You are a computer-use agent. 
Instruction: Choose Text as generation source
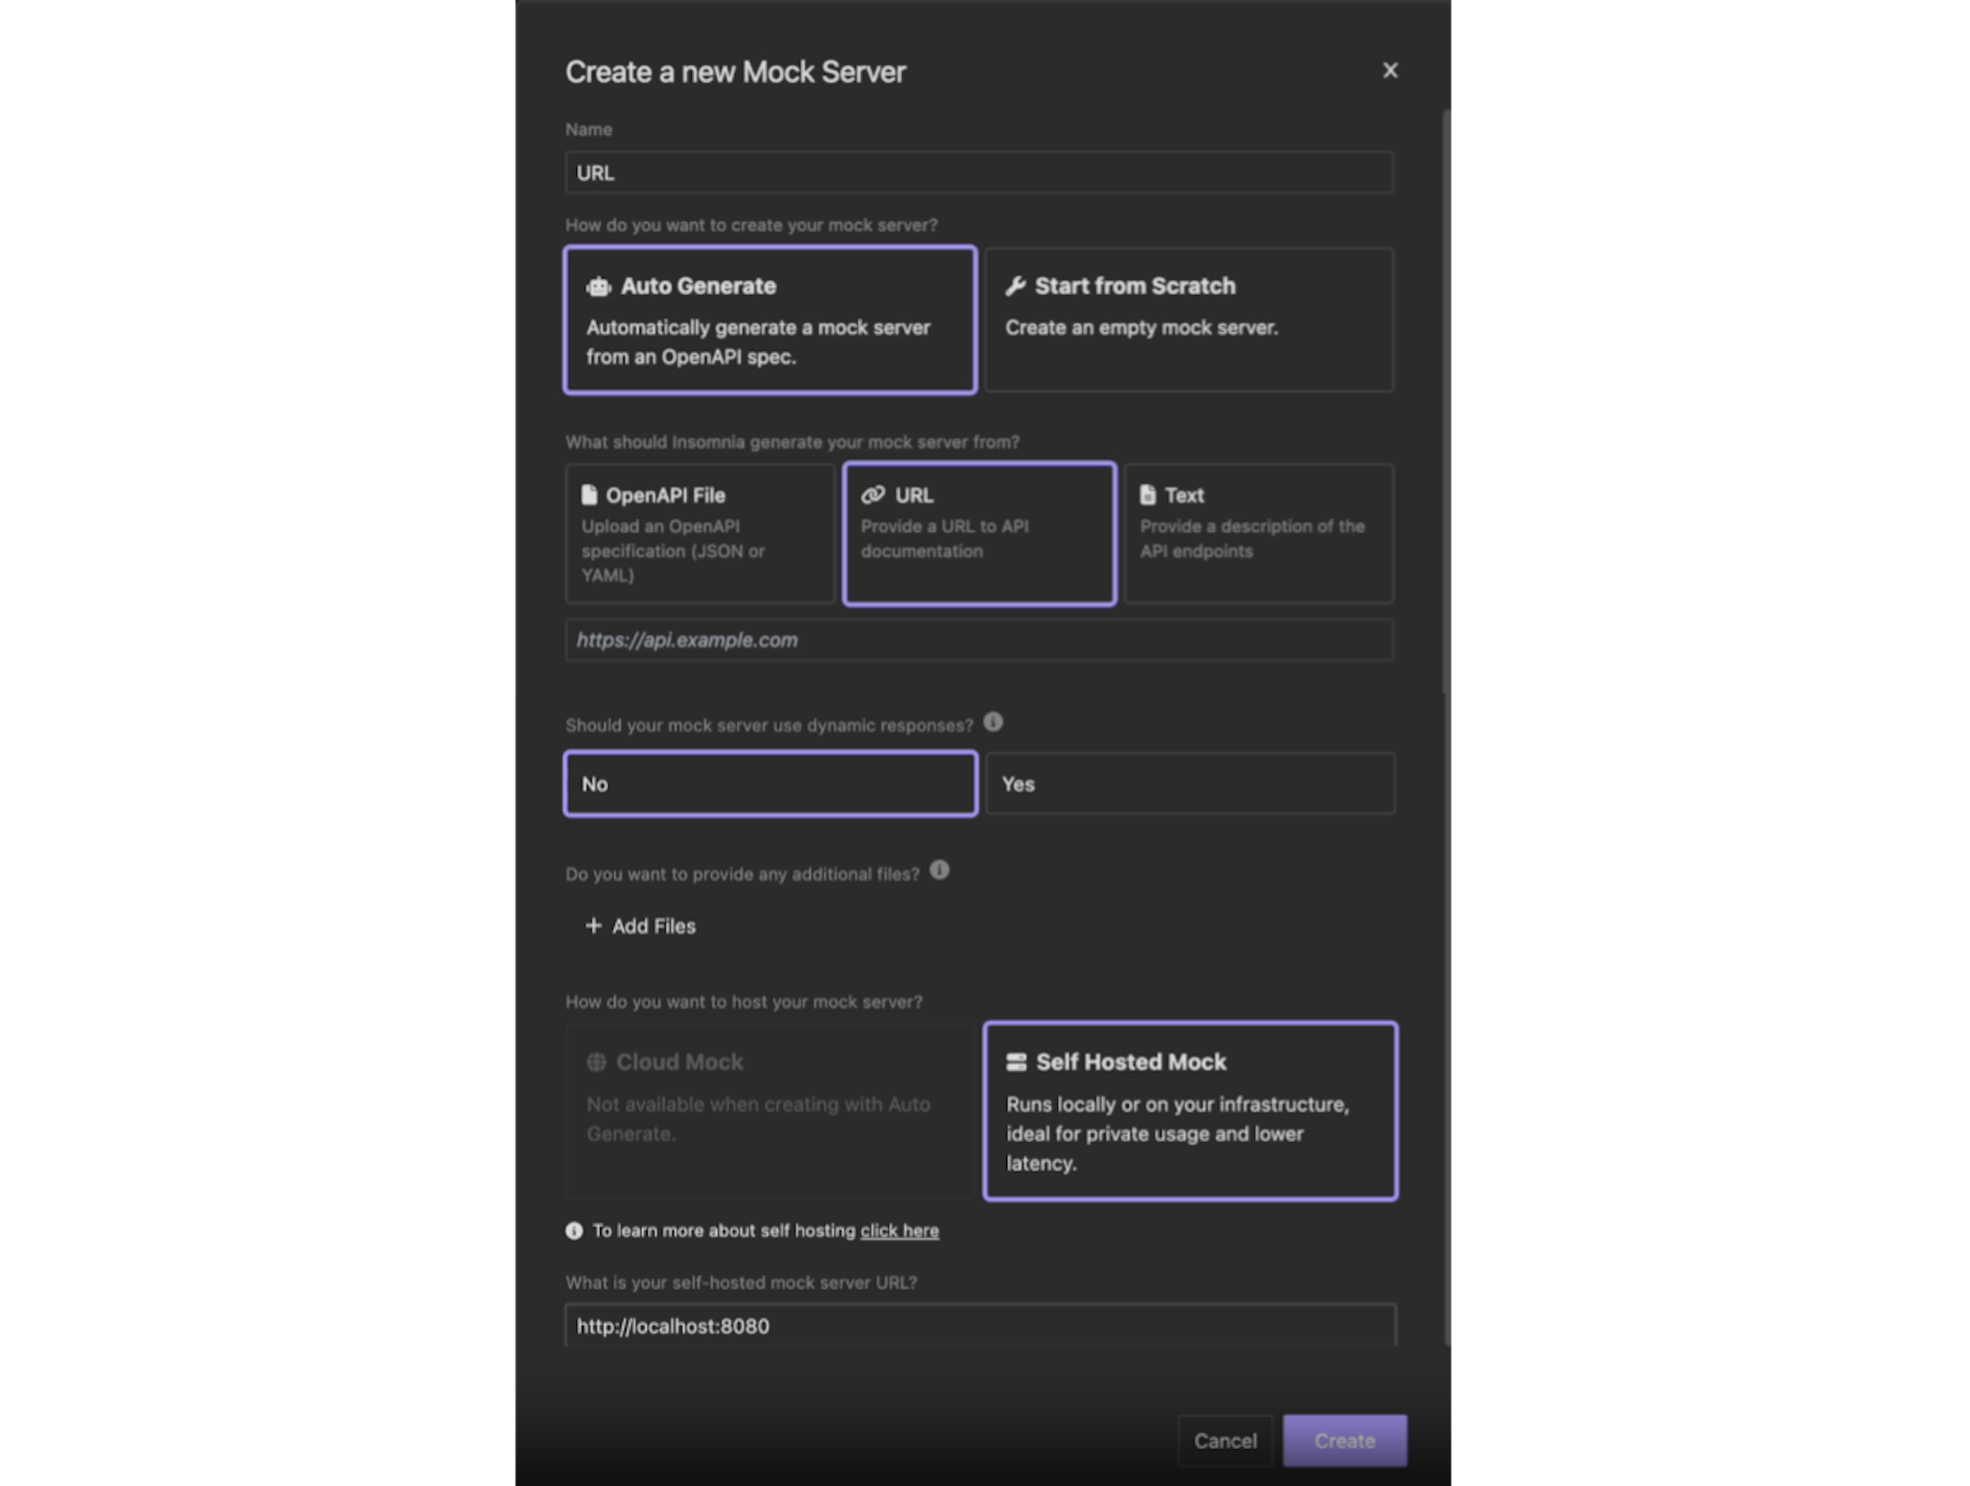[1258, 534]
